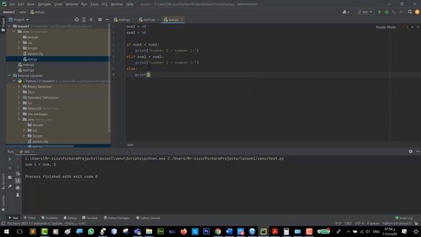Toggle scroll to end in Run console
Viewport: 421px width, 237px height.
(x=18, y=181)
